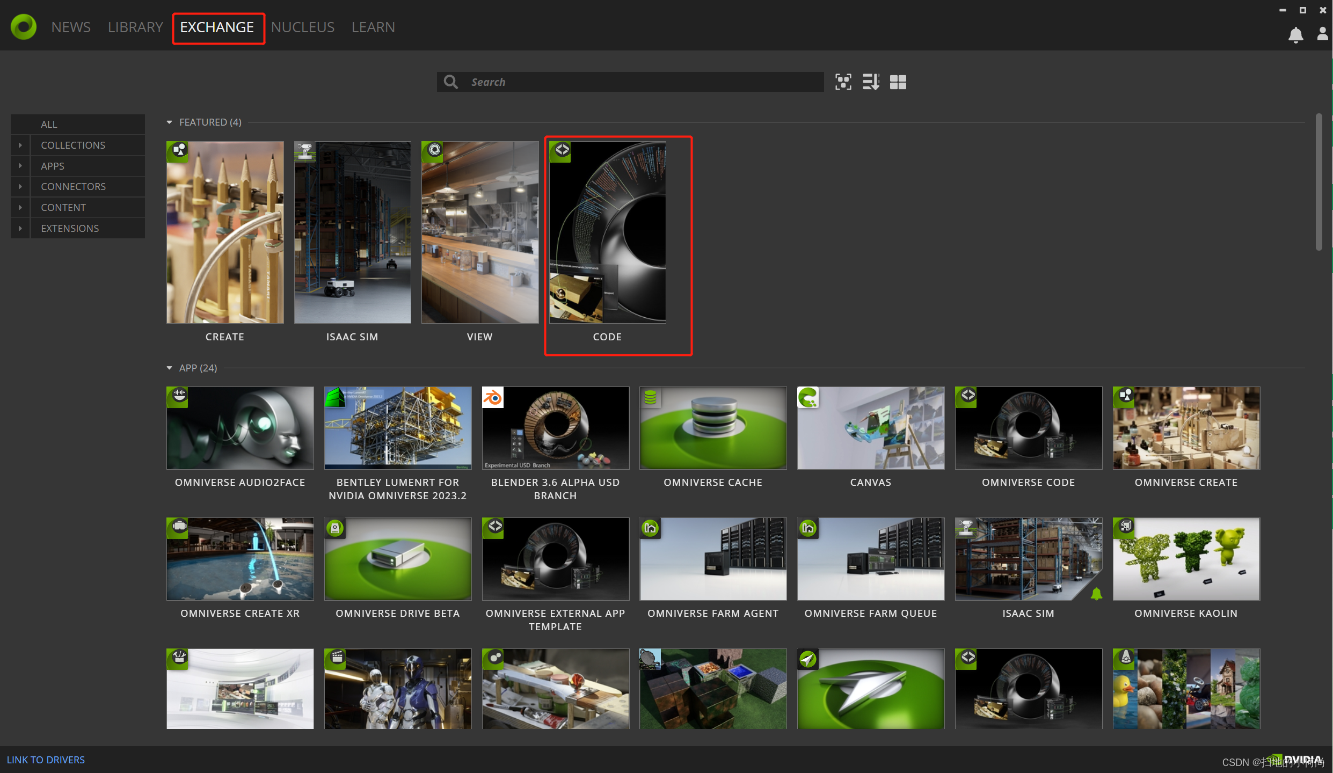This screenshot has height=773, width=1333.
Task: Open OMNIVERSE CACHE app tile
Action: [x=713, y=428]
